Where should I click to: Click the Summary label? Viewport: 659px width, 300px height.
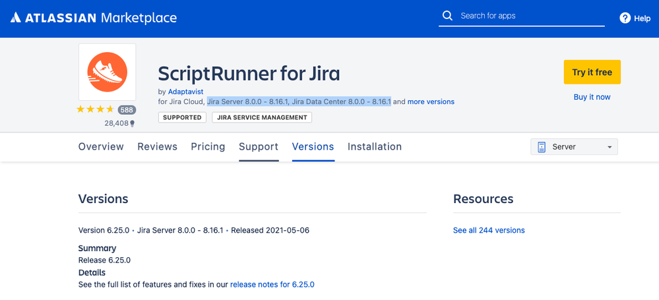point(97,249)
